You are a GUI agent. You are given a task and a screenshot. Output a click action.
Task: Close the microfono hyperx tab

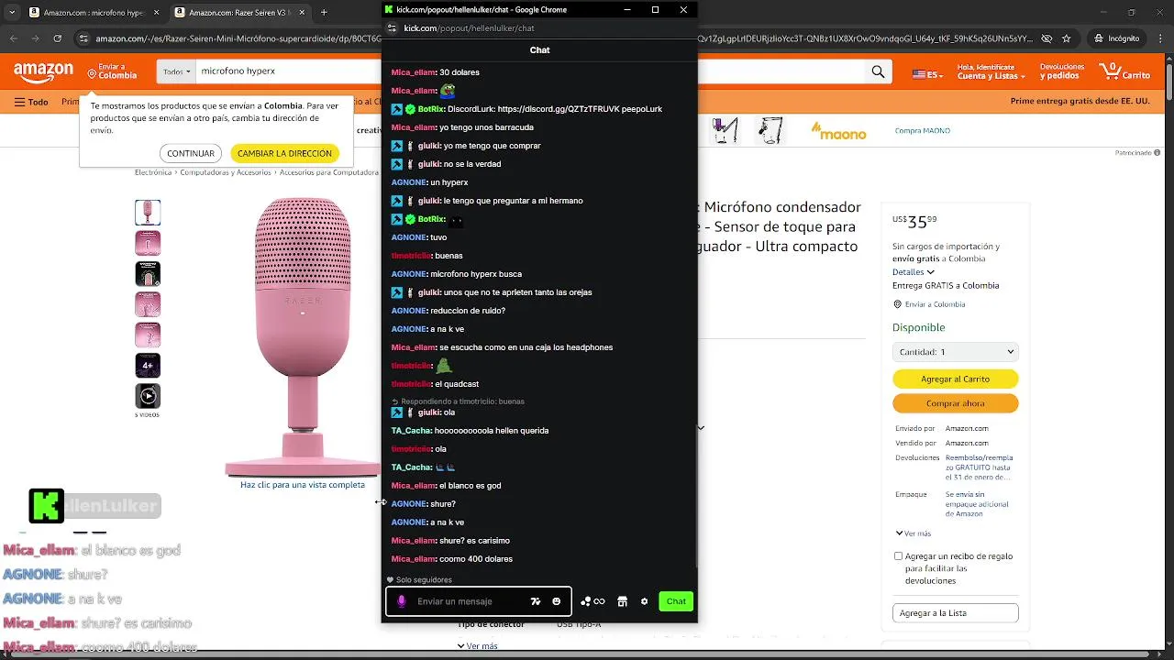point(156,13)
